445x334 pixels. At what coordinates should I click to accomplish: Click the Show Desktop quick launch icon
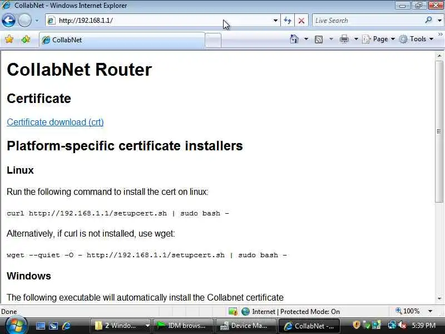[x=40, y=326]
